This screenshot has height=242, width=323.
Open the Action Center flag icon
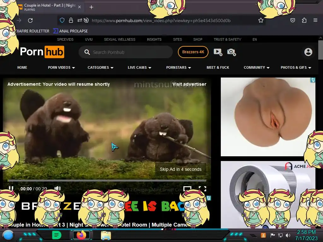point(273,235)
